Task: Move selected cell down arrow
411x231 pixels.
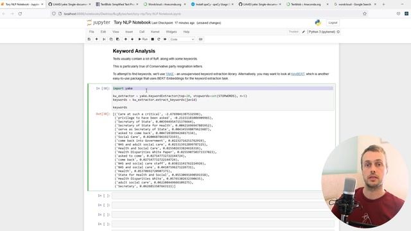Action: tap(132, 39)
